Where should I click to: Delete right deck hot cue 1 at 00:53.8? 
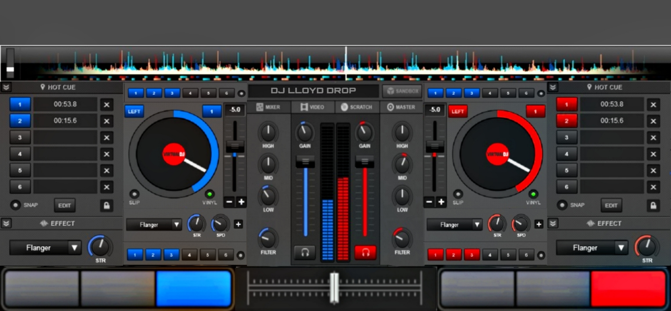[653, 105]
